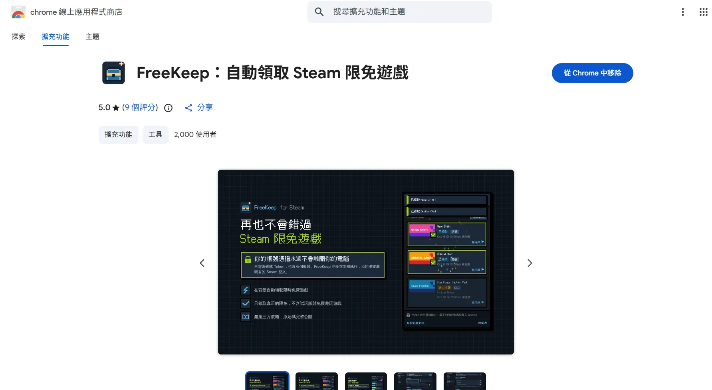
Task: Open the 9 個評分 ratings link
Action: coord(140,107)
